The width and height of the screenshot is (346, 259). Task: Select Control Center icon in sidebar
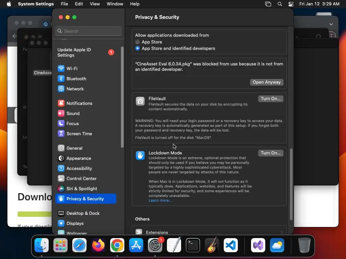pyautogui.click(x=61, y=179)
